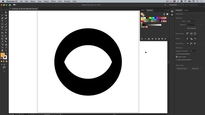Open the Effect menu
The width and height of the screenshot is (205, 115).
pyautogui.click(x=53, y=1)
